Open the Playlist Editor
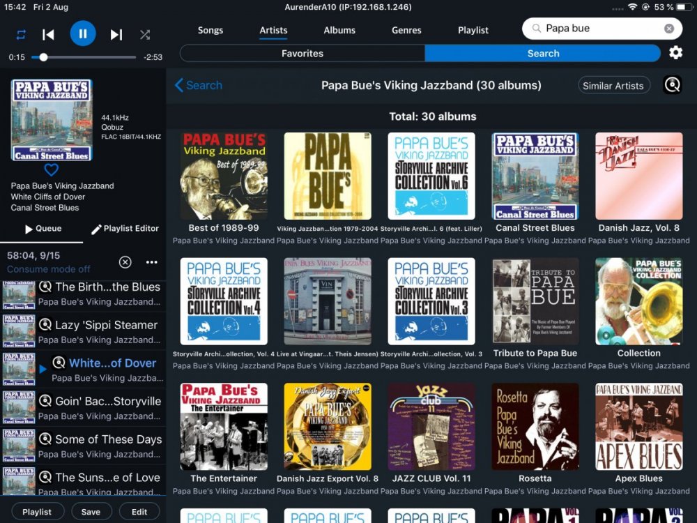Viewport: 697px width, 523px height. (x=125, y=229)
